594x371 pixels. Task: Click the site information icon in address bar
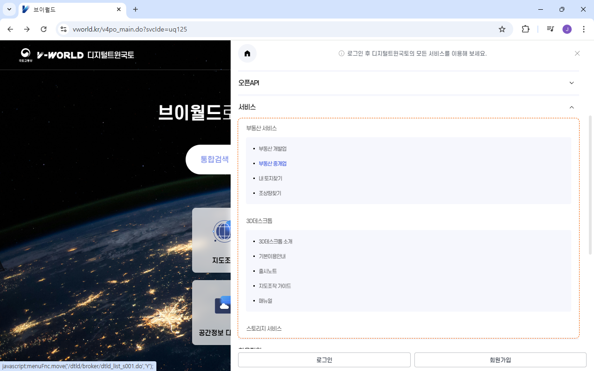pyautogui.click(x=64, y=29)
